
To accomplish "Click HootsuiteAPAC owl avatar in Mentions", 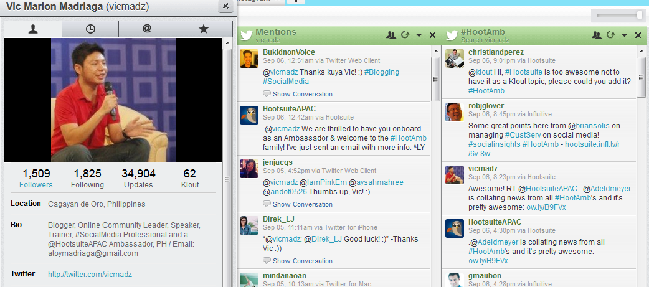I will [x=250, y=115].
